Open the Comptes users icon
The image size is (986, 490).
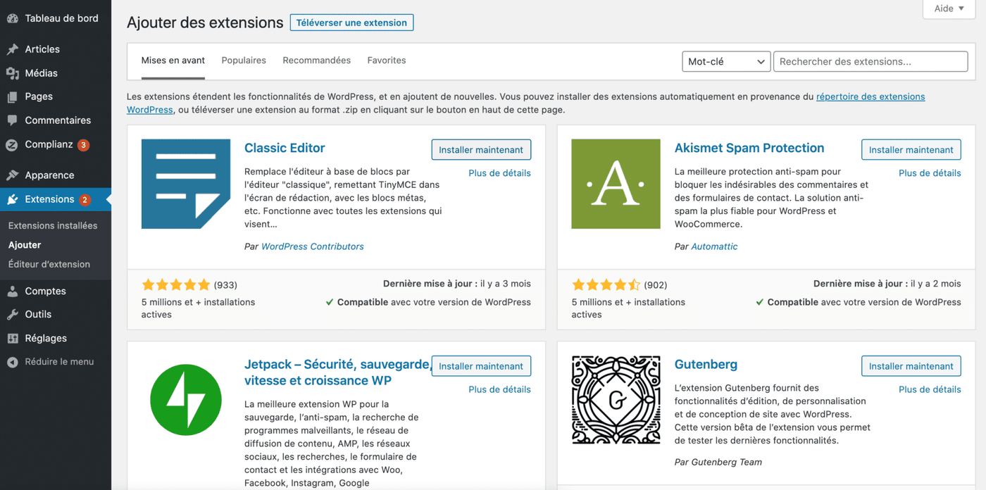tap(12, 291)
